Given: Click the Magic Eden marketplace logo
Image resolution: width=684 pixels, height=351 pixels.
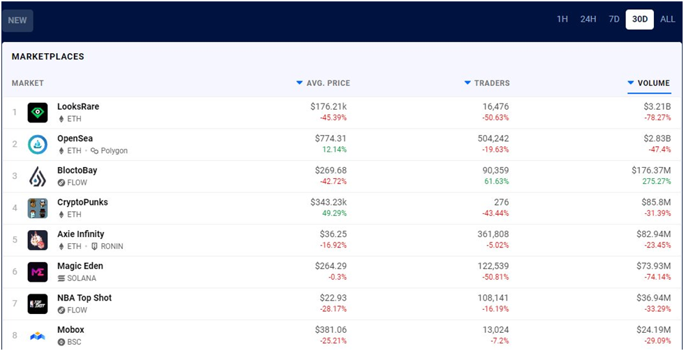Looking at the screenshot, I should [38, 272].
